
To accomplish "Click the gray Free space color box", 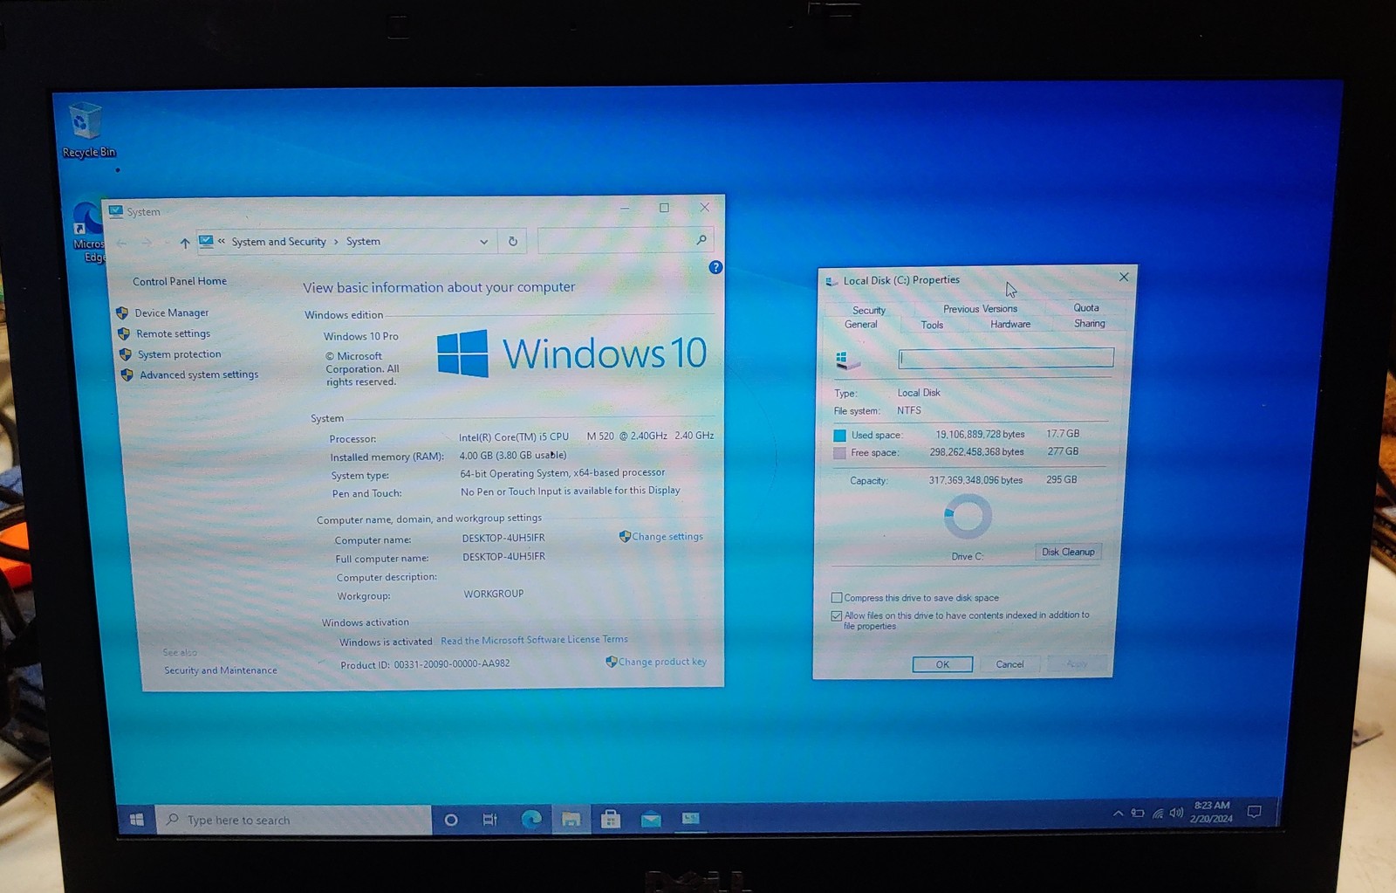I will 839,453.
